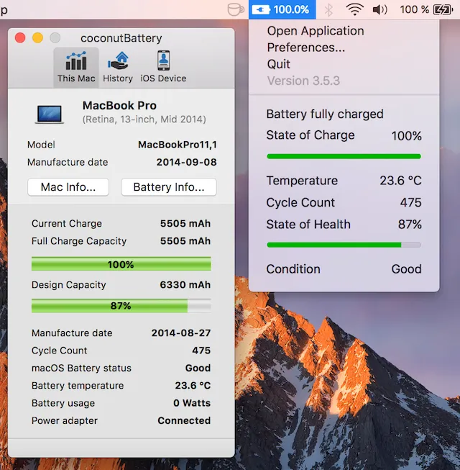Open the History tab
460x470 pixels.
coord(118,68)
